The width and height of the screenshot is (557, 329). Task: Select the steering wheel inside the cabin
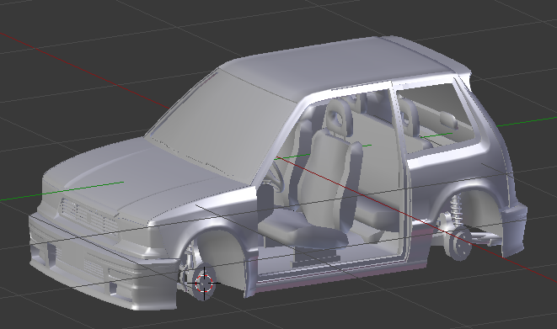(276, 178)
